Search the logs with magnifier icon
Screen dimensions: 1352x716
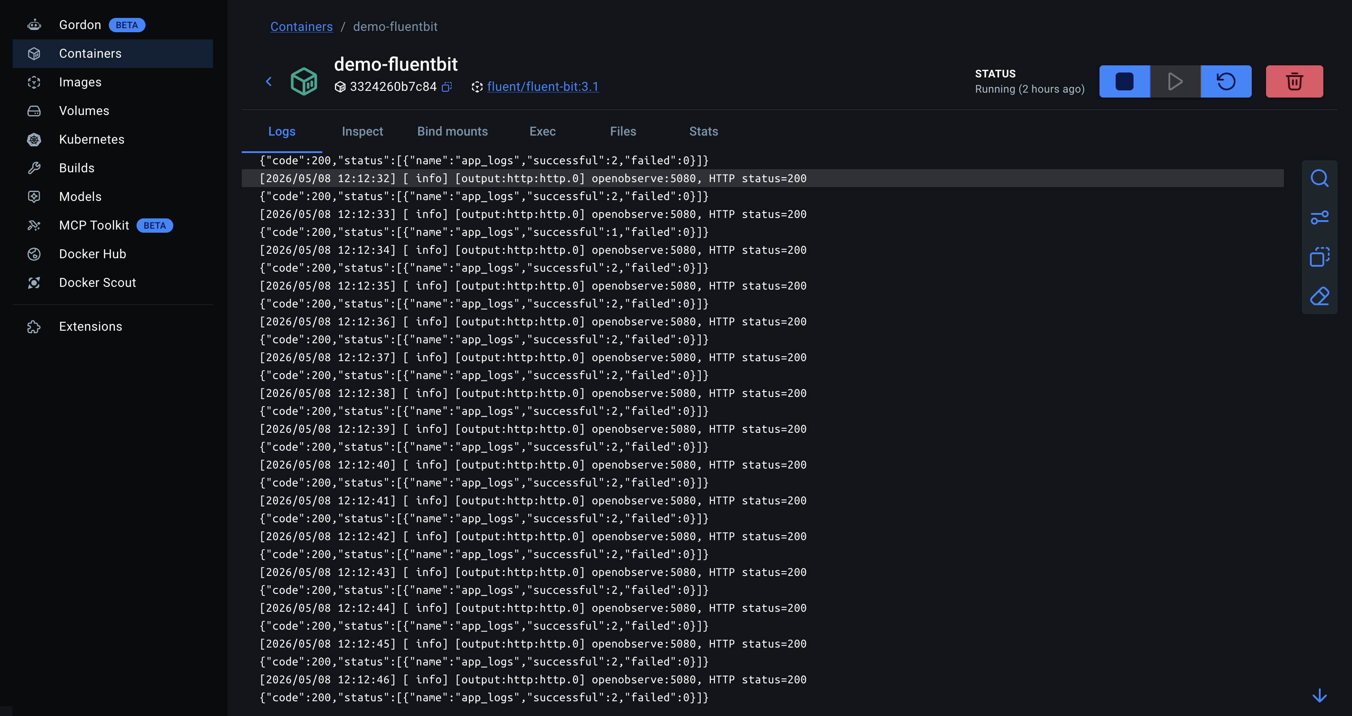(x=1319, y=179)
